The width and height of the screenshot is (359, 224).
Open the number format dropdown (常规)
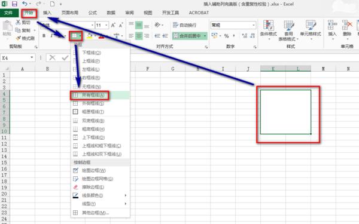click(233, 25)
